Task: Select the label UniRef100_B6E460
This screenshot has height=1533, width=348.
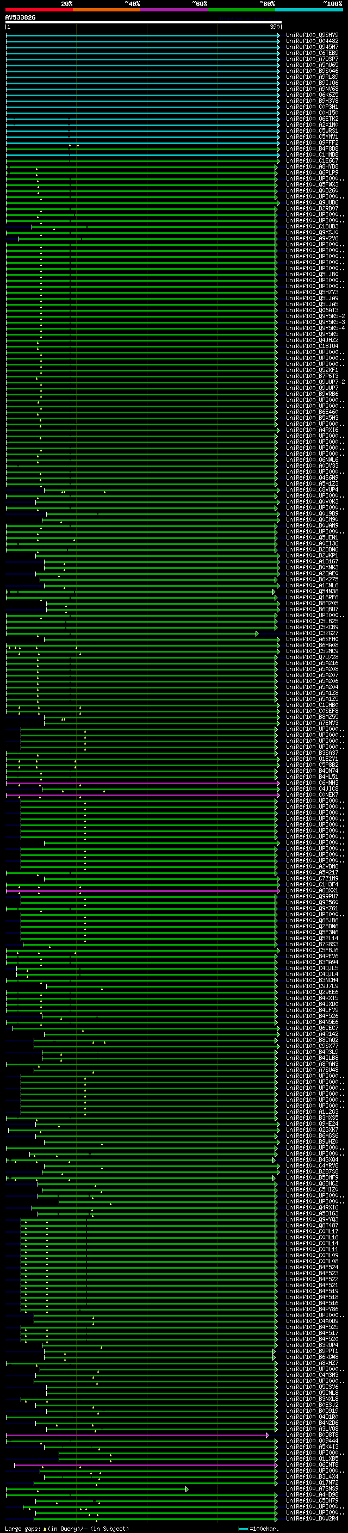Action: (x=312, y=412)
